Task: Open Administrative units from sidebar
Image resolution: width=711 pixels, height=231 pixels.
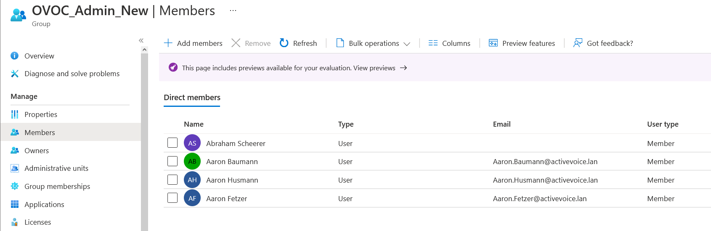Action: tap(56, 168)
